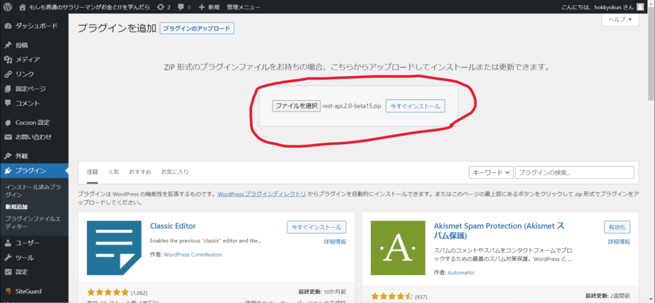Screen dimensions: 655x303
Task: Open the WordPress Contributors author link
Action: [x=193, y=255]
